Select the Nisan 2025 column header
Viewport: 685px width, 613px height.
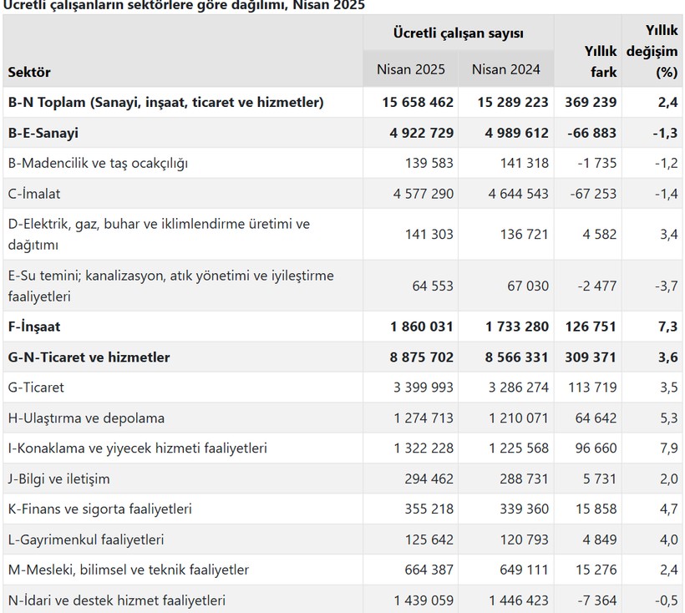tap(411, 69)
